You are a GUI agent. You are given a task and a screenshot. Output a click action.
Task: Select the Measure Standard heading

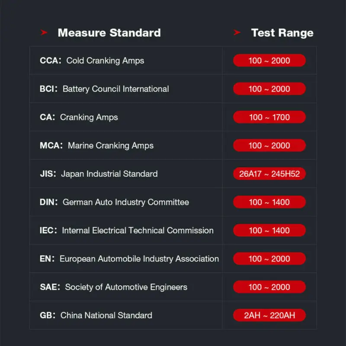click(x=109, y=33)
